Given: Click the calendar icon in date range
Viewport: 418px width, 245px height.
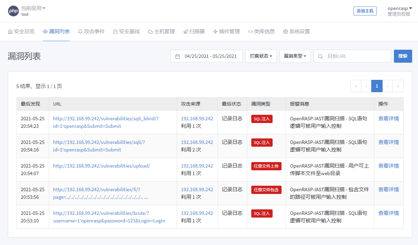Looking at the screenshot, I should [x=178, y=56].
